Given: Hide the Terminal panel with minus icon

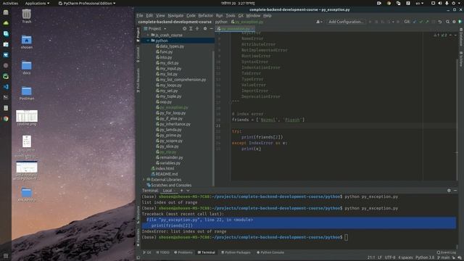Looking at the screenshot, I should (x=455, y=190).
